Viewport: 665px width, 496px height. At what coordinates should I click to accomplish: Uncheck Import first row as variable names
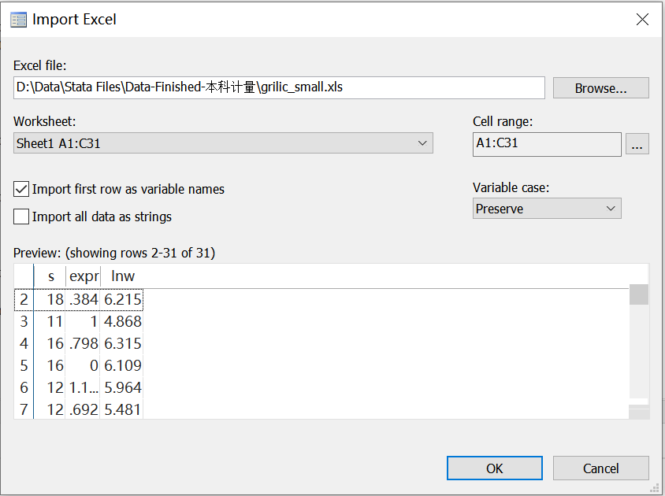coord(21,189)
